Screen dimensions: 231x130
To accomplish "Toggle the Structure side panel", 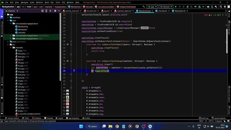I will 2,81.
